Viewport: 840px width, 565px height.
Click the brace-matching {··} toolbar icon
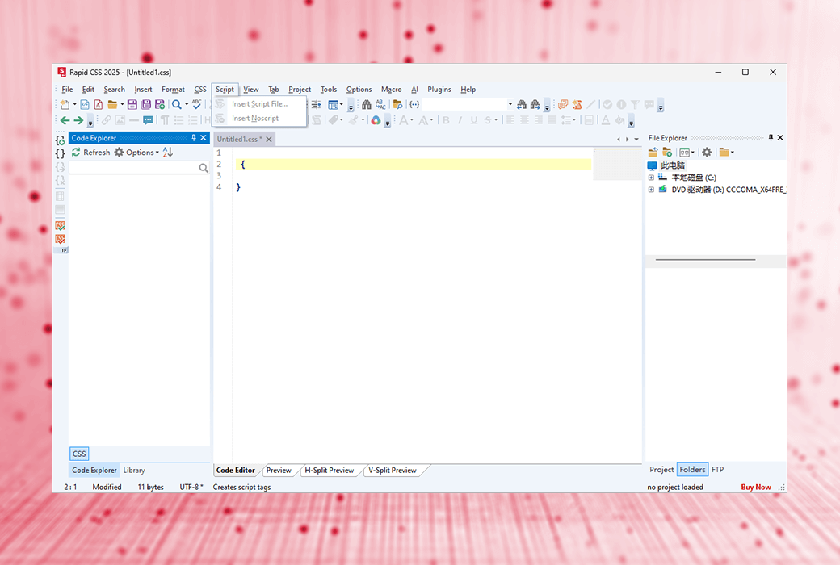tap(414, 104)
